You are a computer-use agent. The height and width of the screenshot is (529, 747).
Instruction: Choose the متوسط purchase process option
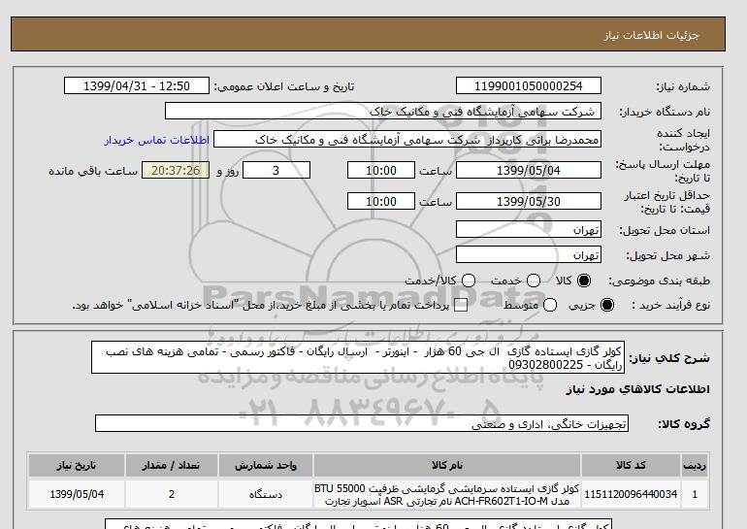click(x=550, y=305)
